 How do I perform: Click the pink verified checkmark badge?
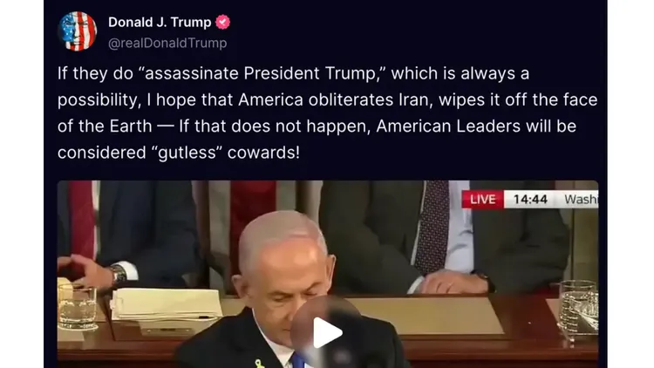click(222, 22)
